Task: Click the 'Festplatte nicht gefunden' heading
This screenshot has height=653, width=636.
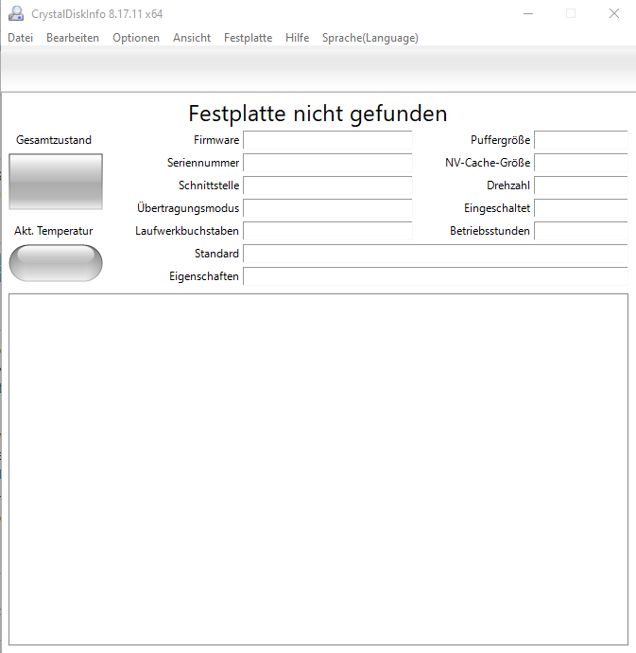Action: coord(318,114)
